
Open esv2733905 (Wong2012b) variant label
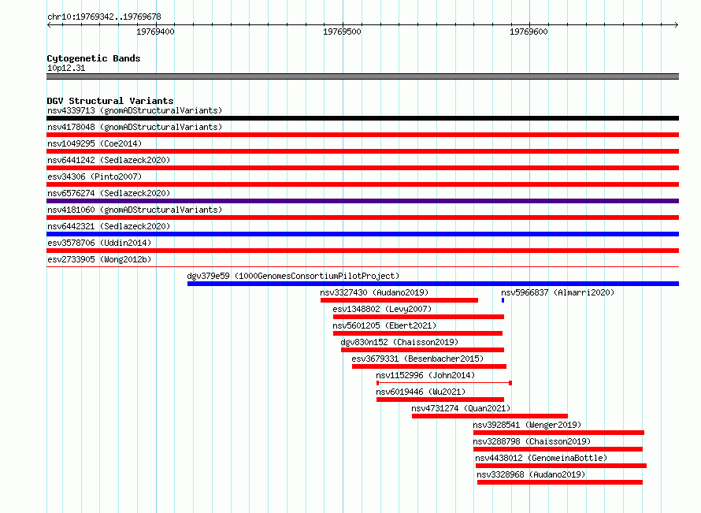(x=99, y=259)
